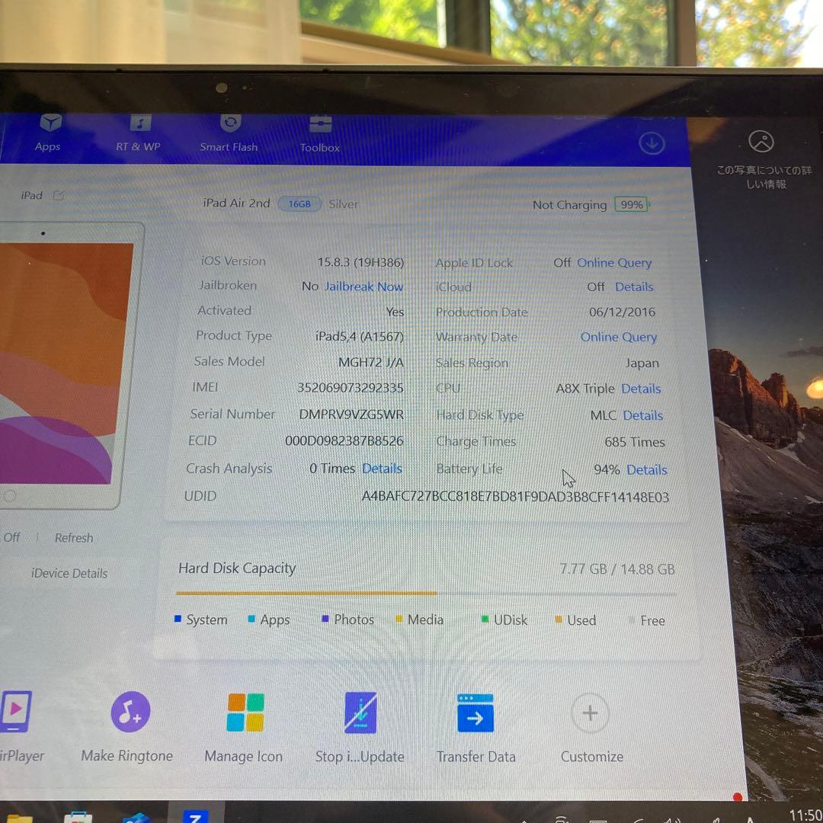Switch to the Apps tab
This screenshot has height=823, width=823.
47,133
